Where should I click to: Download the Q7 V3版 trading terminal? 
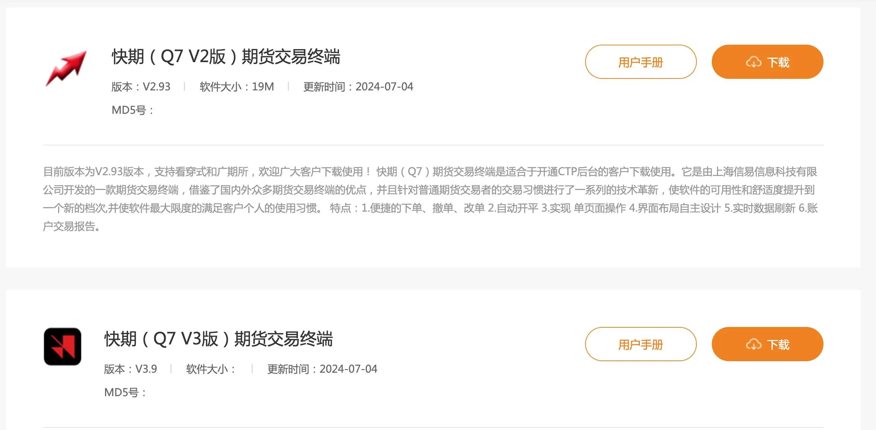(x=767, y=344)
